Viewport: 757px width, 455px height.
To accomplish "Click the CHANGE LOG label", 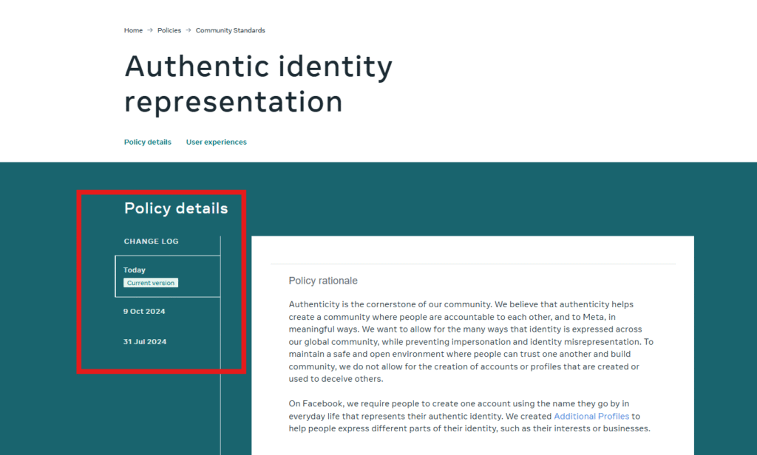I will coord(151,242).
